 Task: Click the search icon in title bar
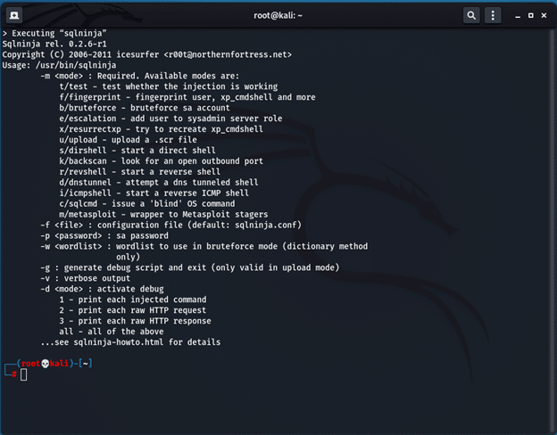point(471,15)
